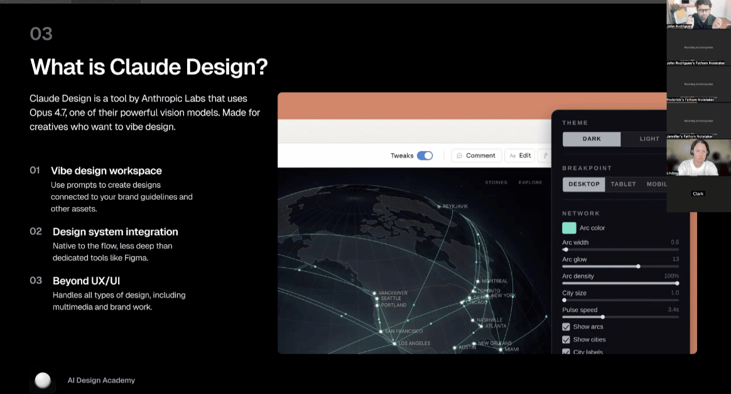
Task: Select the LIGHT theme tab
Action: 649,139
